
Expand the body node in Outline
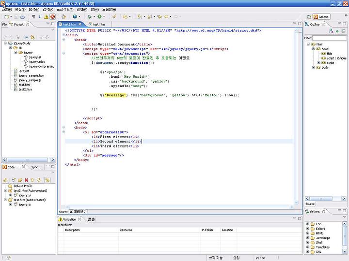coord(314,68)
